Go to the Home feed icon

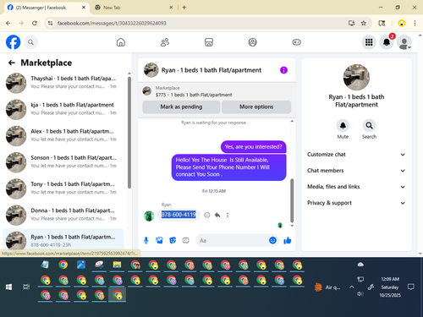point(121,42)
